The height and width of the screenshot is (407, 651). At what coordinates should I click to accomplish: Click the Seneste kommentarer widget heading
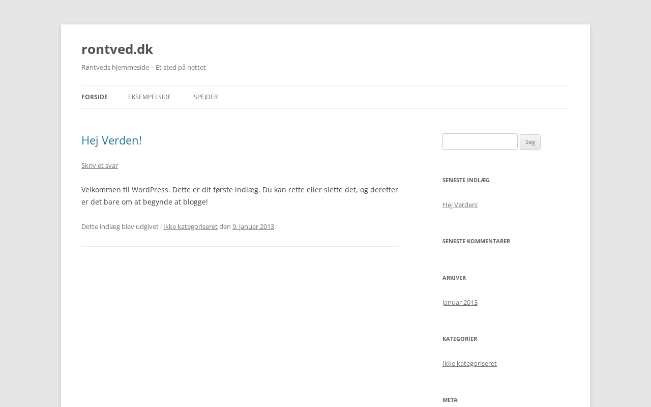476,241
